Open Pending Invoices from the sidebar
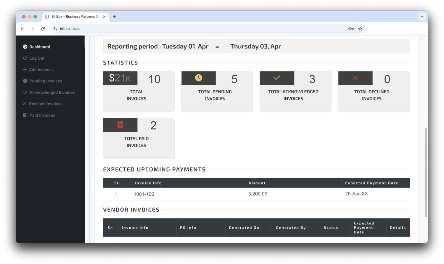Image resolution: width=444 pixels, height=264 pixels. (46, 81)
